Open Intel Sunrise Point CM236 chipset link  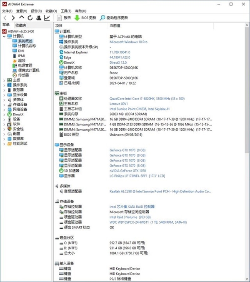[140, 109]
